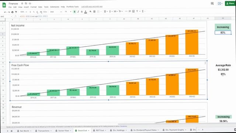Open the Stock Eval tab dropdown arrow
The image size is (236, 133).
tap(88, 130)
